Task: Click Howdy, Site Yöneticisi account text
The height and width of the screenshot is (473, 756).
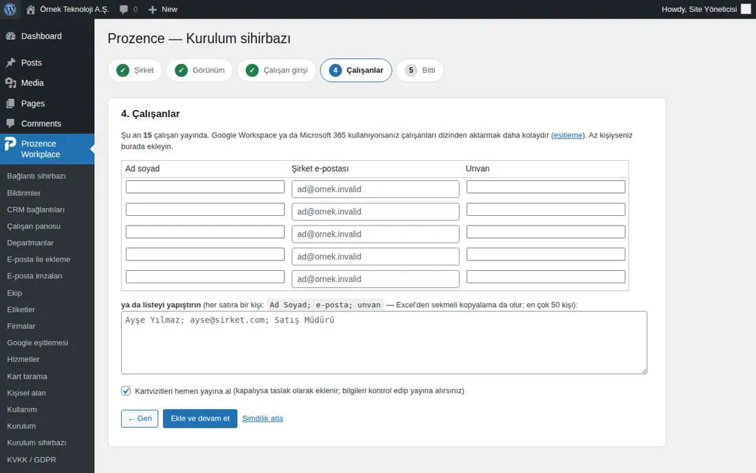Action: tap(699, 9)
